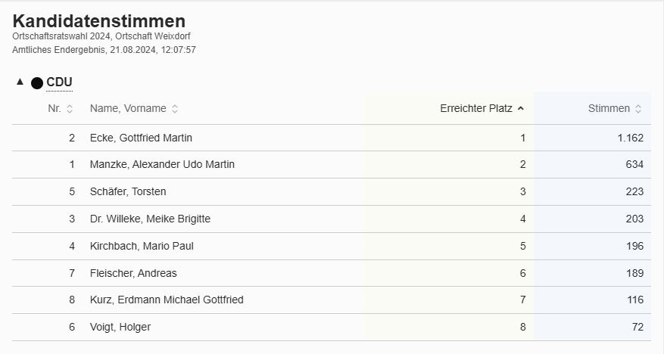Click the black CDU party color dot
This screenshot has width=664, height=354.
[x=37, y=83]
